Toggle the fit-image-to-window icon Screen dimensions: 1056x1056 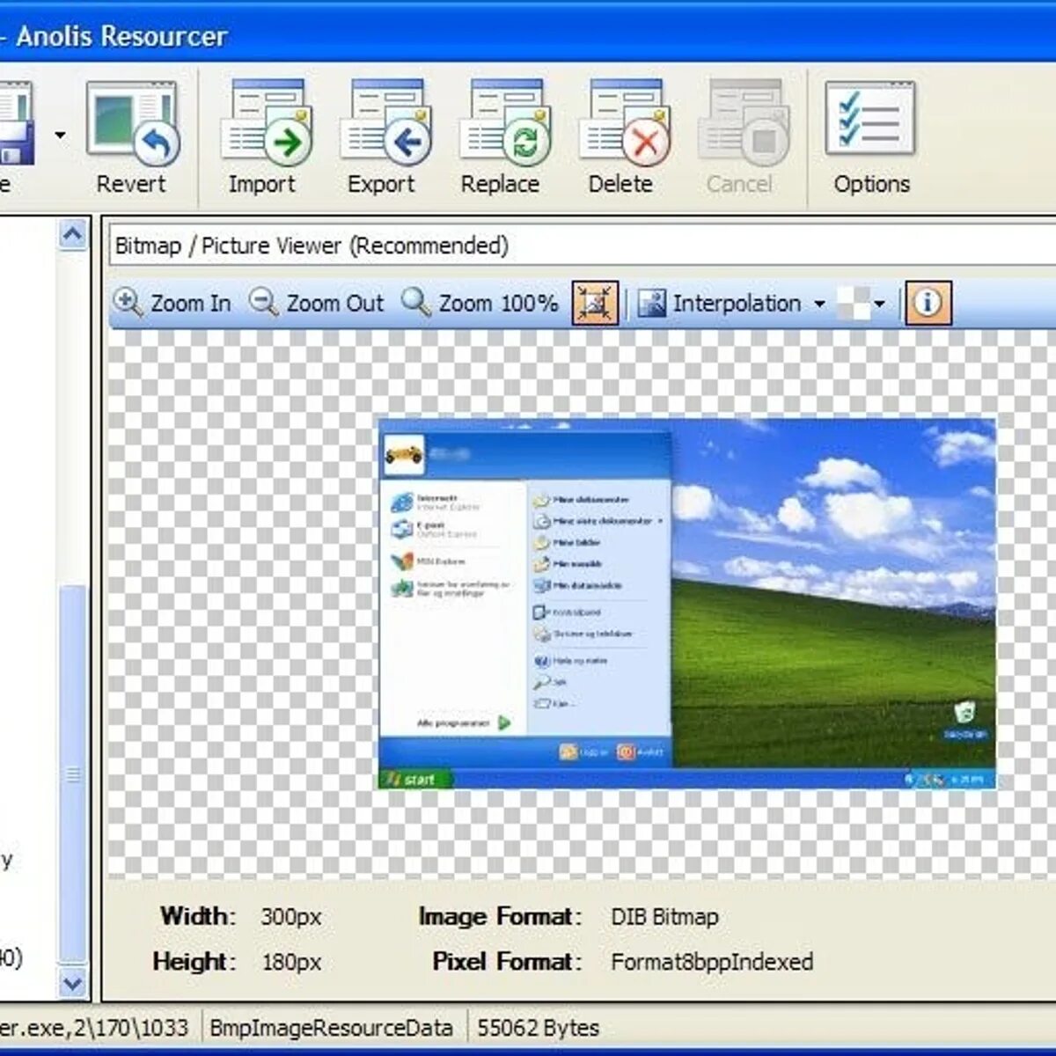click(x=595, y=303)
